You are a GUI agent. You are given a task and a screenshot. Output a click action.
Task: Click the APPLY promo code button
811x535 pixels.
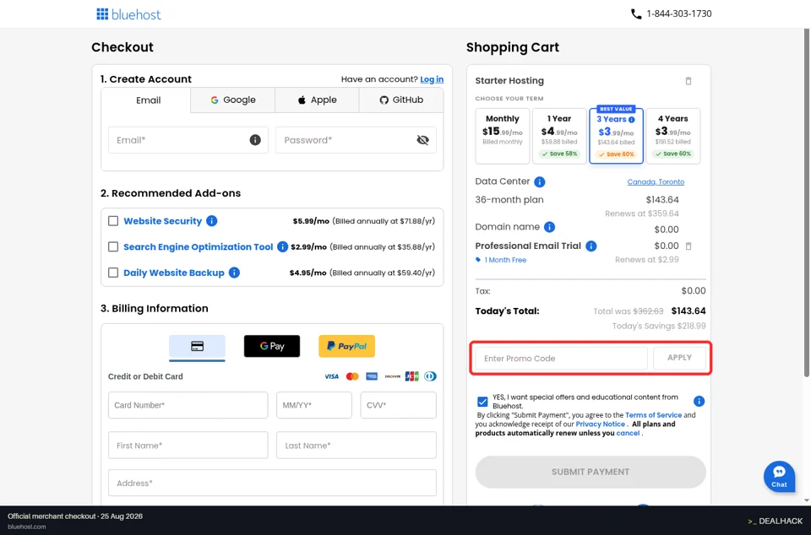(x=679, y=358)
